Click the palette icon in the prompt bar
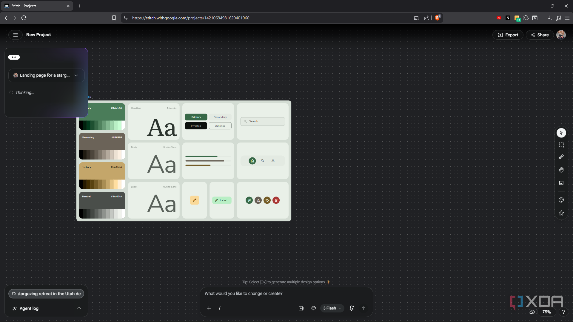Viewport: 573px width, 322px height. (x=314, y=308)
